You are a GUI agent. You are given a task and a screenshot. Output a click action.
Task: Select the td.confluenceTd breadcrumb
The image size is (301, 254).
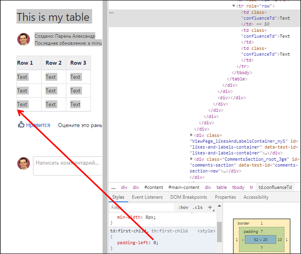pos(275,187)
